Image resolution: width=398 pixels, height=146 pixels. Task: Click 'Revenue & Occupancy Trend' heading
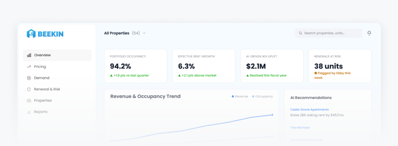(145, 96)
